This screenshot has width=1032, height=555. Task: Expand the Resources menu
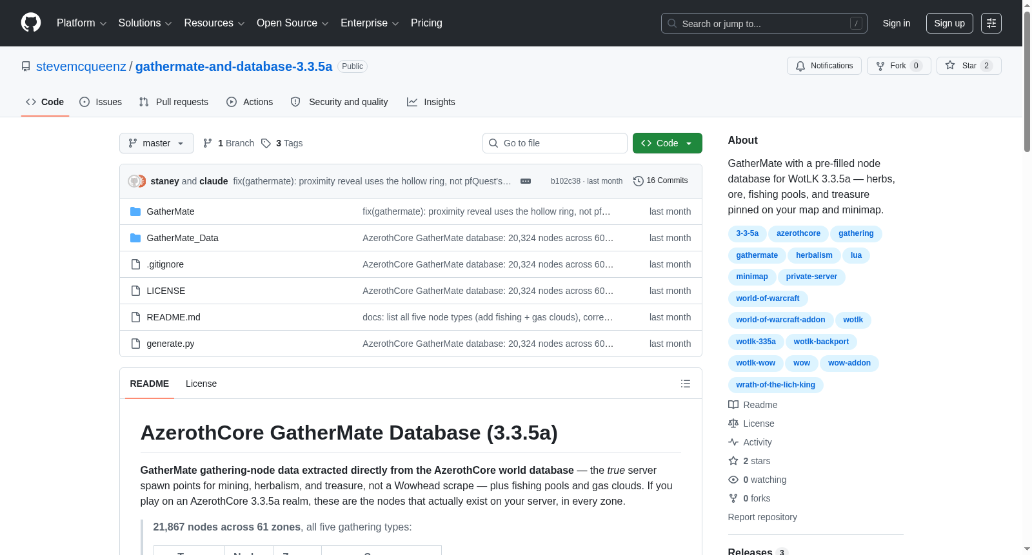pyautogui.click(x=215, y=23)
